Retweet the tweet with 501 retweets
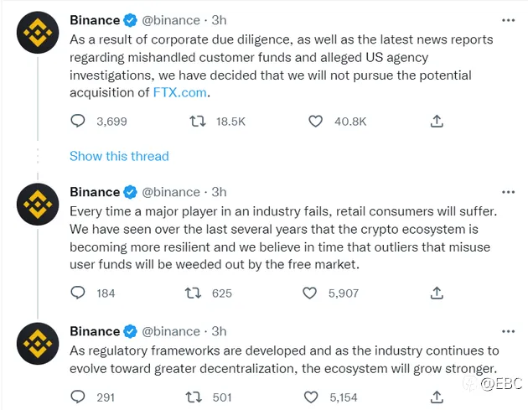This screenshot has height=410, width=528. (x=194, y=397)
